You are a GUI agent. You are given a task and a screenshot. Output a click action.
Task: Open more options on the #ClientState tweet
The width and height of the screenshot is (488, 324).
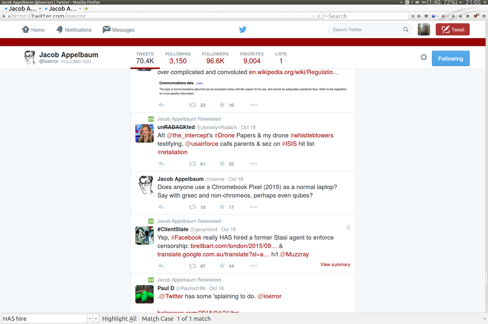coord(253,266)
